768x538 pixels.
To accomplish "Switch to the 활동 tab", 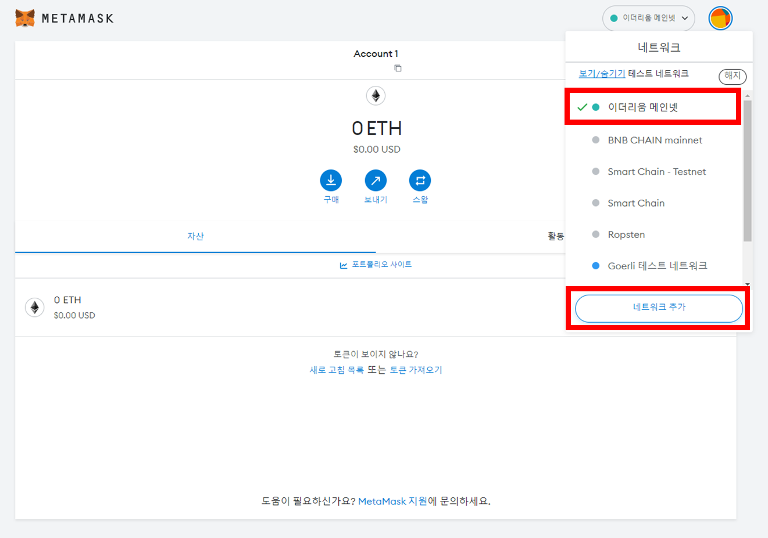I will (x=555, y=236).
